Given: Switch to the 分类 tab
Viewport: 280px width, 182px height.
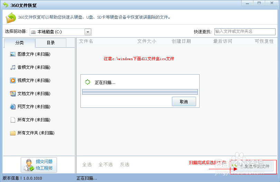Looking at the screenshot, I should (x=19, y=43).
